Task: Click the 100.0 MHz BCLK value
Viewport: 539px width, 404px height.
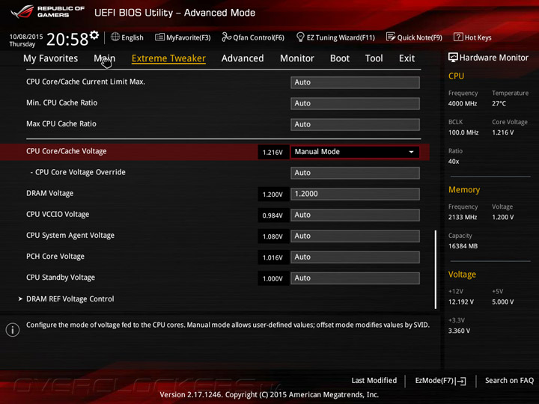Action: tap(463, 132)
